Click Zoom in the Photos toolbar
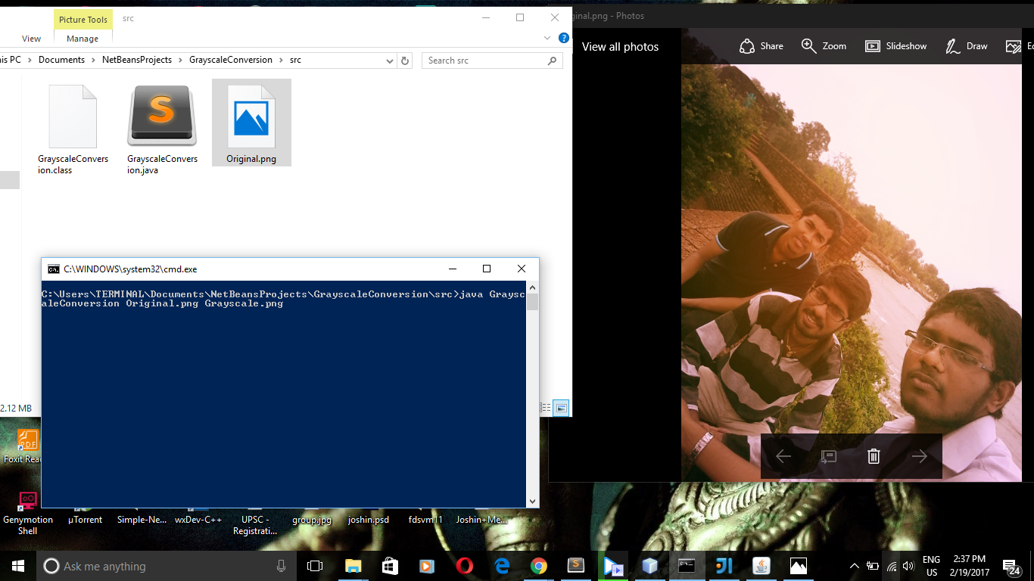This screenshot has height=581, width=1034. click(x=824, y=46)
